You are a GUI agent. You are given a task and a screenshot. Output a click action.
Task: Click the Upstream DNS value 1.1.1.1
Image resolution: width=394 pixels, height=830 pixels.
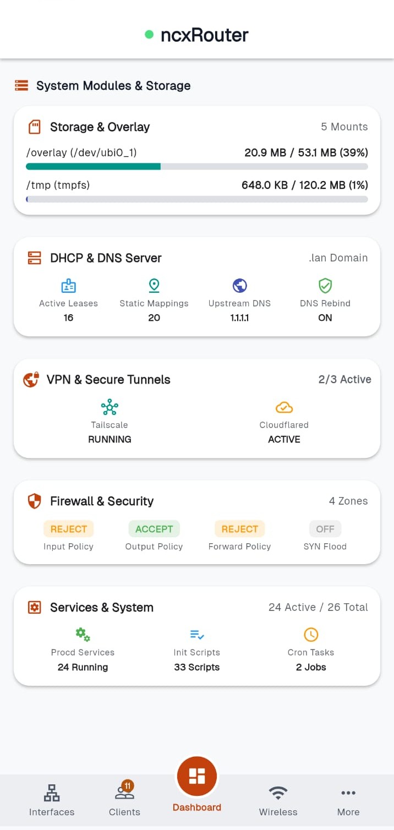click(x=239, y=318)
